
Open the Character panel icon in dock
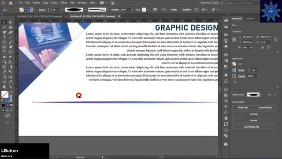tap(226, 101)
